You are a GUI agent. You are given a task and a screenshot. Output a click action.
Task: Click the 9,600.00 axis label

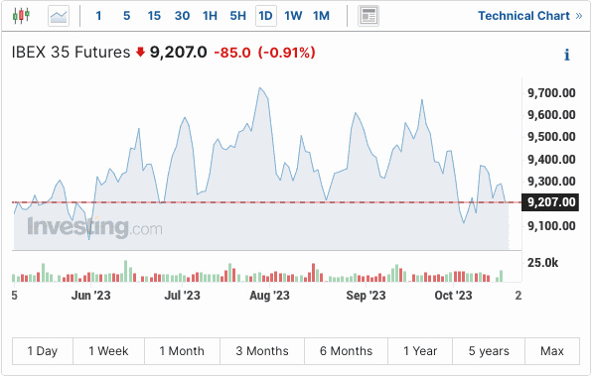coord(551,115)
